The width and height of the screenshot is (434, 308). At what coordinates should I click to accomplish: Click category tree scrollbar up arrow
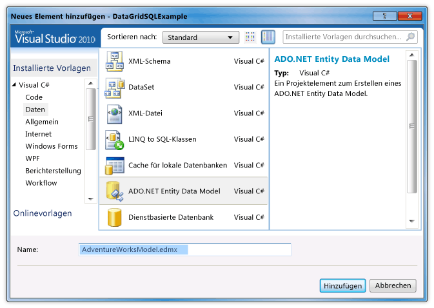tap(90, 83)
